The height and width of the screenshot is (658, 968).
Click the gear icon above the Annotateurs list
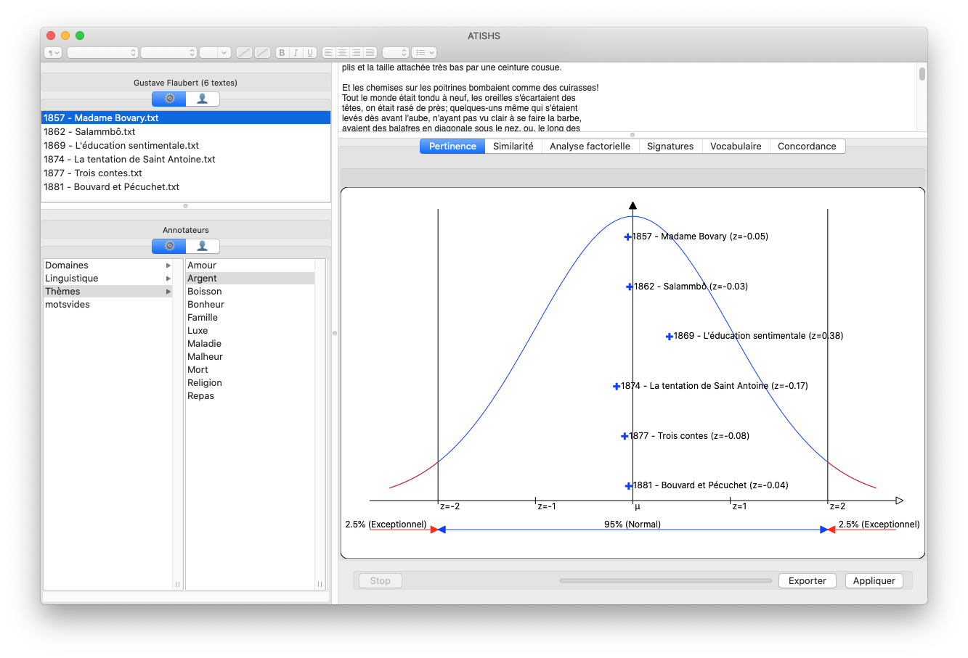click(x=169, y=246)
